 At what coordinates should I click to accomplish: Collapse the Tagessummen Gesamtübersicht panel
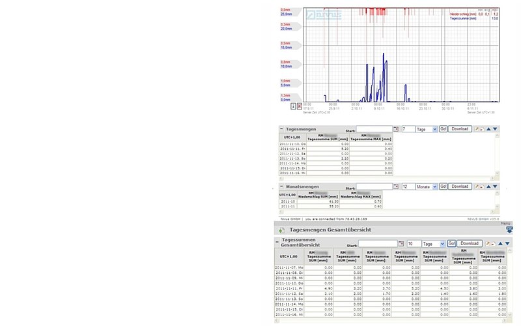(x=277, y=242)
